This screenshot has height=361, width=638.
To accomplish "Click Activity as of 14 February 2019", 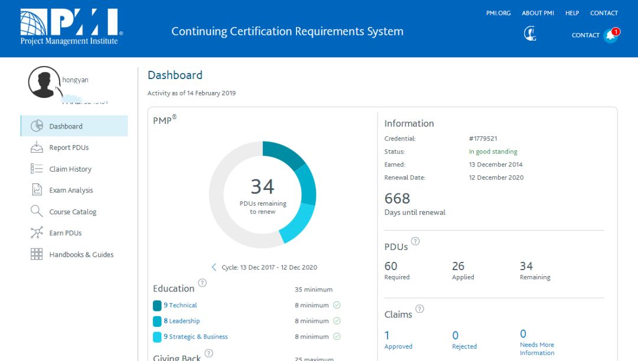I will (x=191, y=93).
